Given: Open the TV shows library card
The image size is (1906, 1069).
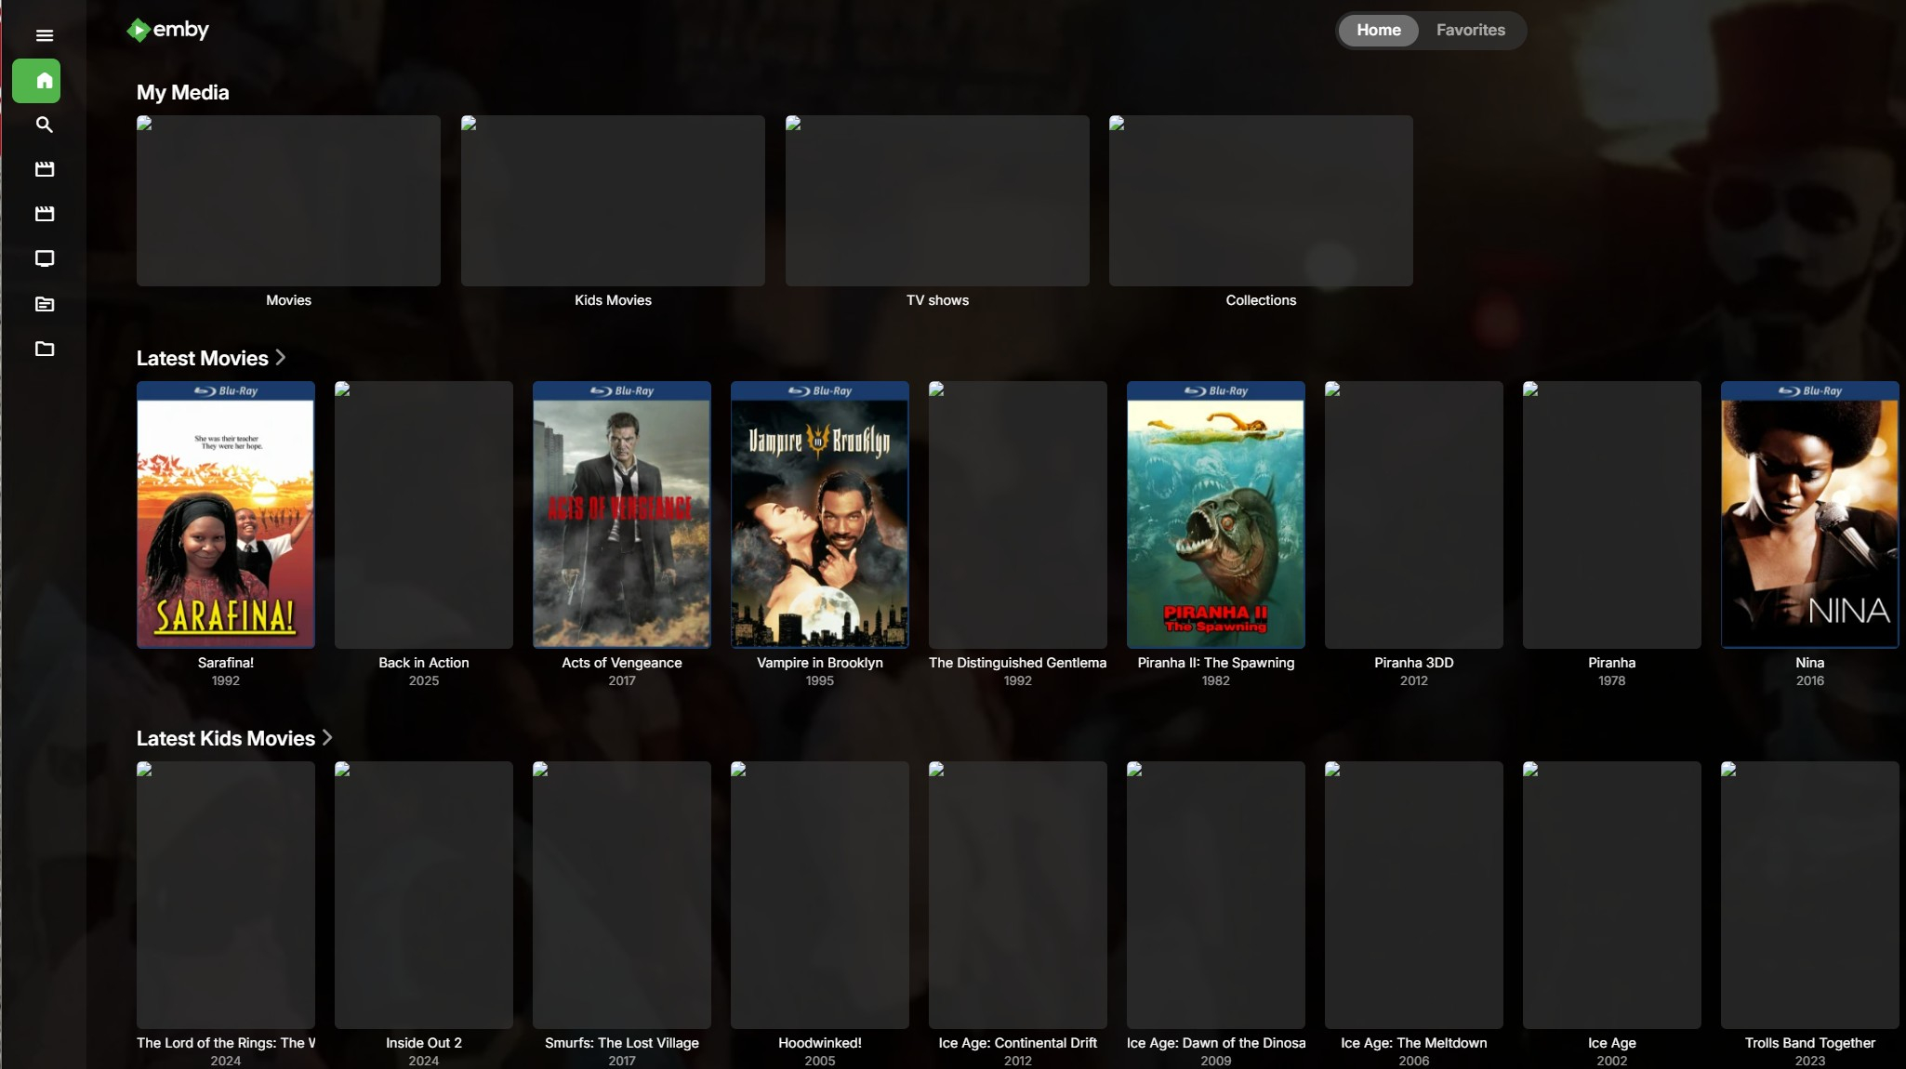Looking at the screenshot, I should [937, 201].
